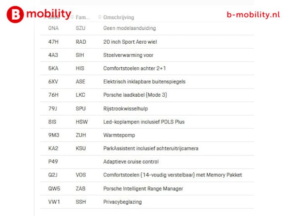288x216 pixels.
Task: Click the sort arrows beside Omschrijving
Action: coord(100,17)
